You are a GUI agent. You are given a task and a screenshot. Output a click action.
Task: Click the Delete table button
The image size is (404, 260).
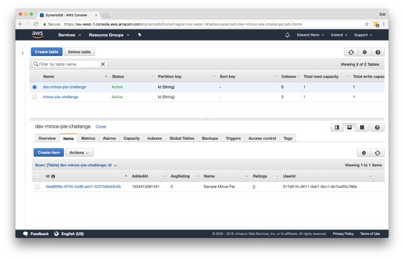click(x=80, y=52)
